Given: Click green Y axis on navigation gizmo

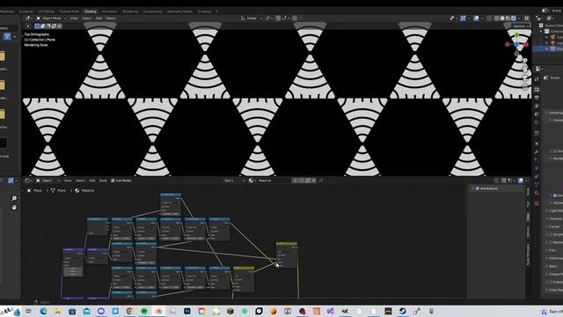Looking at the screenshot, I should (x=516, y=35).
